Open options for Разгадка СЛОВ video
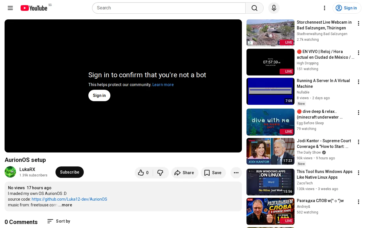Image resolution: width=366 pixels, height=228 pixels. tap(359, 202)
